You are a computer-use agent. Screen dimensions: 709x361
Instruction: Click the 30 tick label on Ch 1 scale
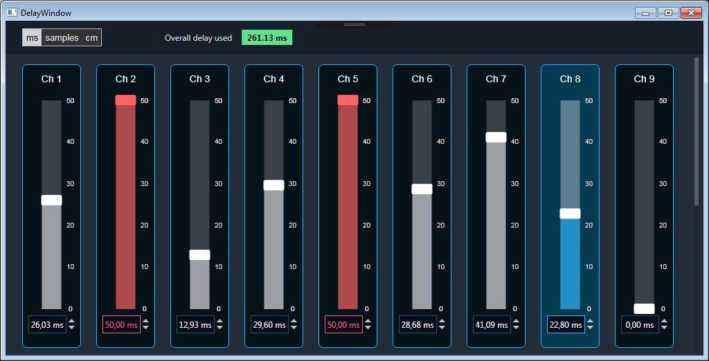coord(70,183)
